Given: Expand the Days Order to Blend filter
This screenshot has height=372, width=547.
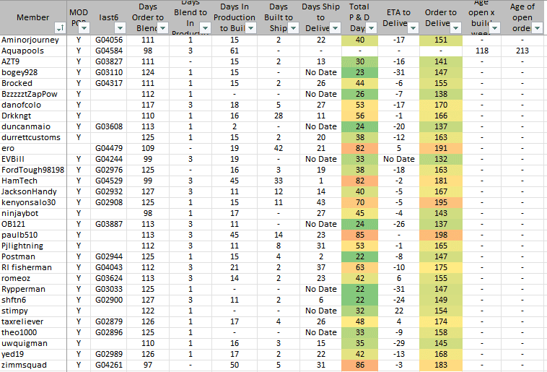Looking at the screenshot, I should 163,27.
